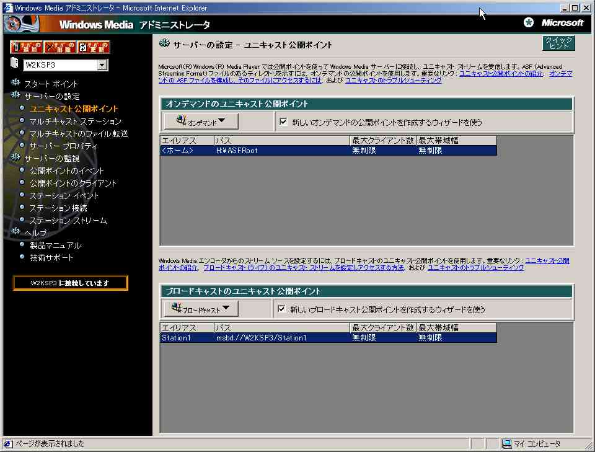This screenshot has height=452, width=595.
Task: Click the サーバーの更新 (refresh server) icon button
Action: click(x=94, y=47)
